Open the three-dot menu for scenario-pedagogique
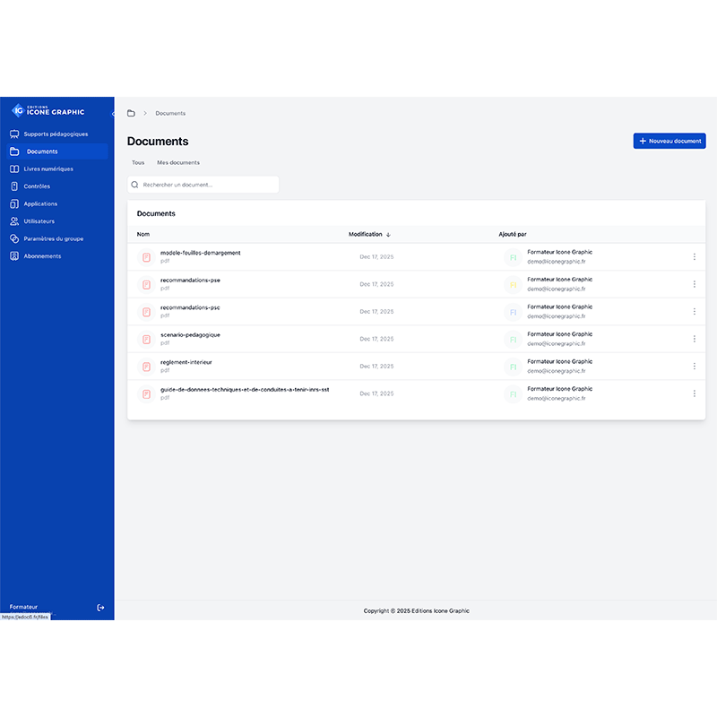Viewport: 717px width, 717px height. coord(694,339)
